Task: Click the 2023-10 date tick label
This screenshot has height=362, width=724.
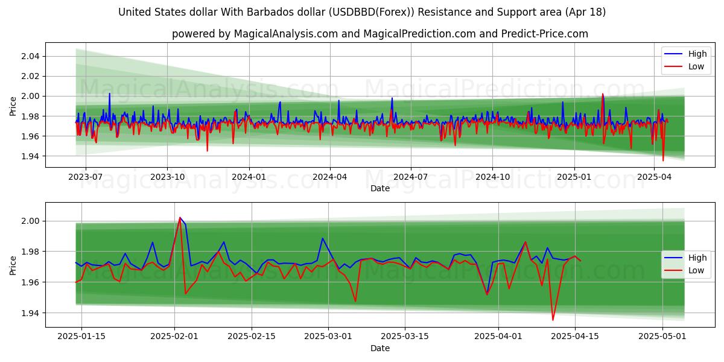Action: (167, 177)
